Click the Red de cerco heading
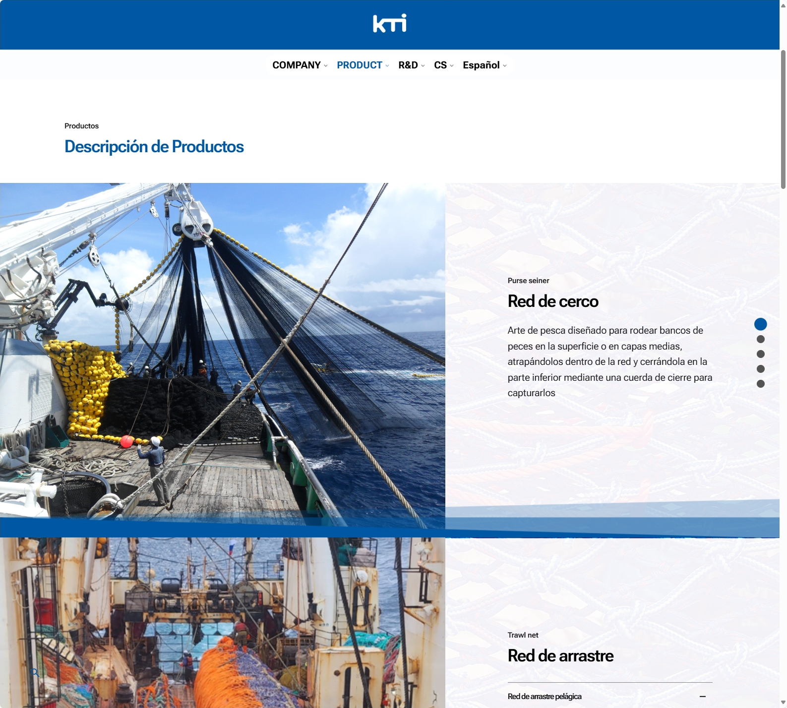Viewport: 787px width, 708px height. point(552,301)
